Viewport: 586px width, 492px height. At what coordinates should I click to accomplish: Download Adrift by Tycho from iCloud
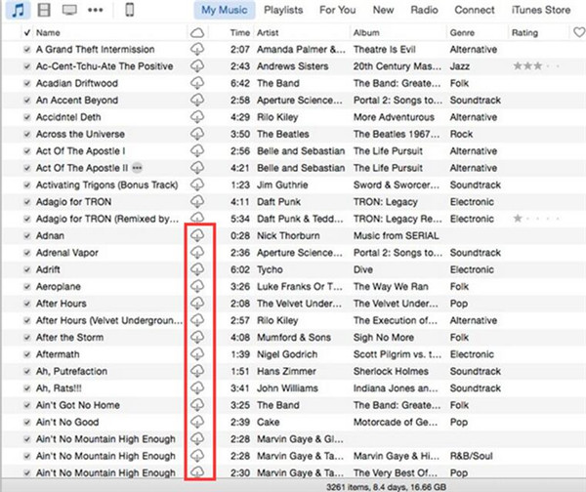197,269
